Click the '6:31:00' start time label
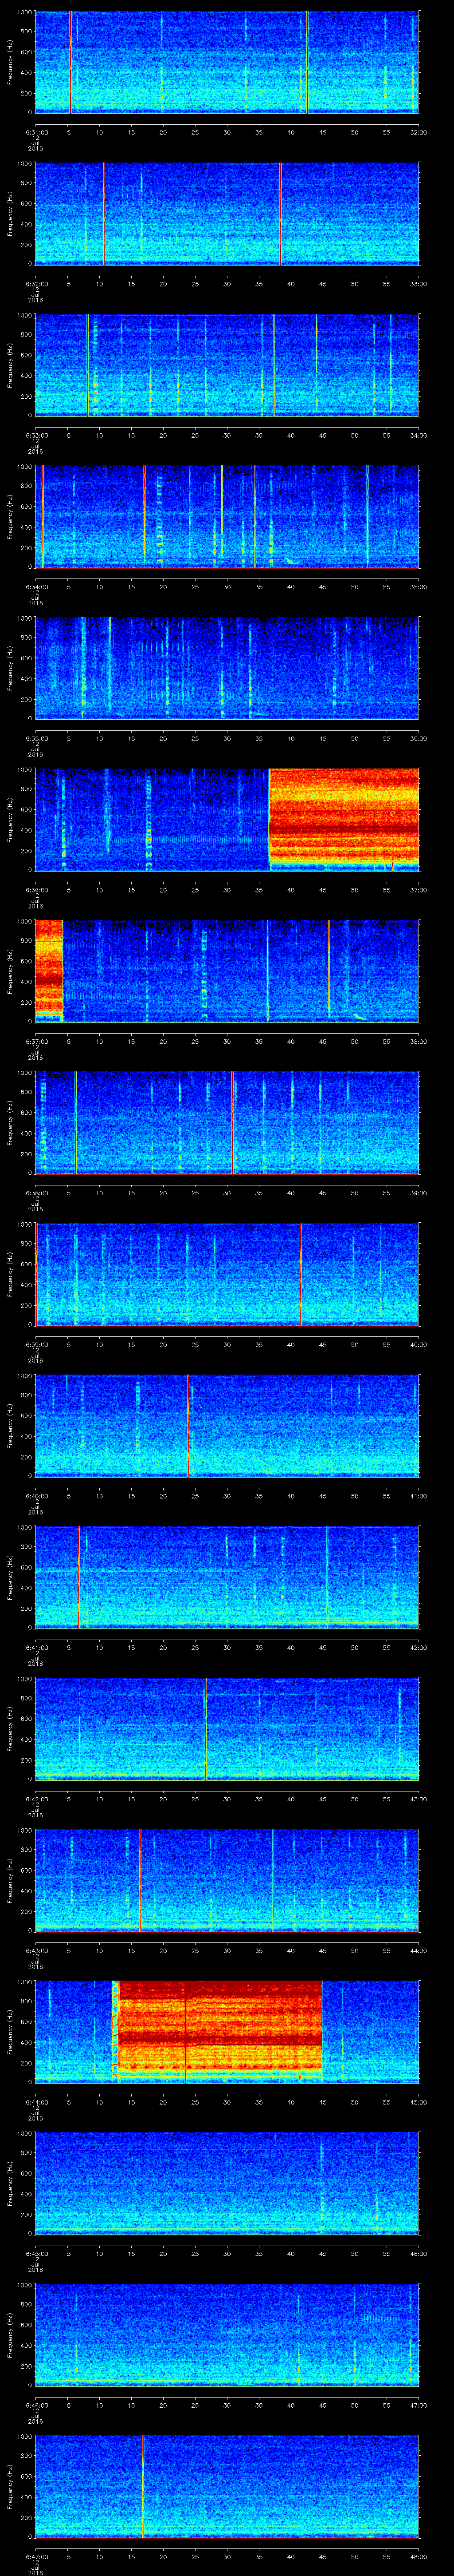The width and height of the screenshot is (454, 2576). pos(36,132)
